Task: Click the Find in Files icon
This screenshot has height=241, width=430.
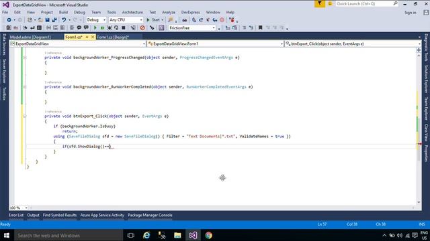Action: pos(171,20)
